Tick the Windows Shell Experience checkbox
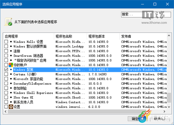 pyautogui.click(x=6, y=93)
